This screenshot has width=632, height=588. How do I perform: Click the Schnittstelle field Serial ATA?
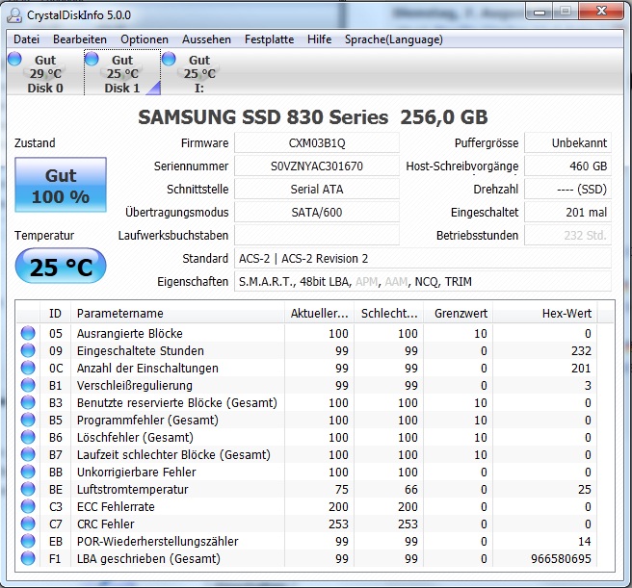pyautogui.click(x=317, y=189)
